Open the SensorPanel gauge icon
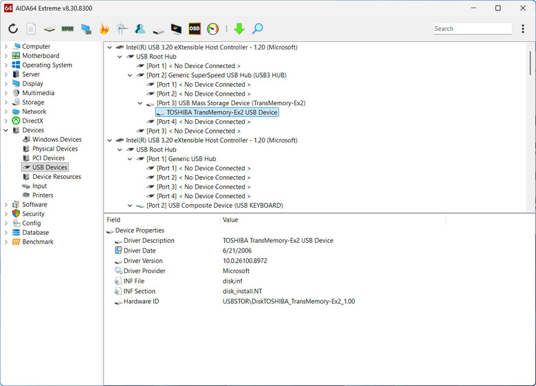 pyautogui.click(x=212, y=29)
